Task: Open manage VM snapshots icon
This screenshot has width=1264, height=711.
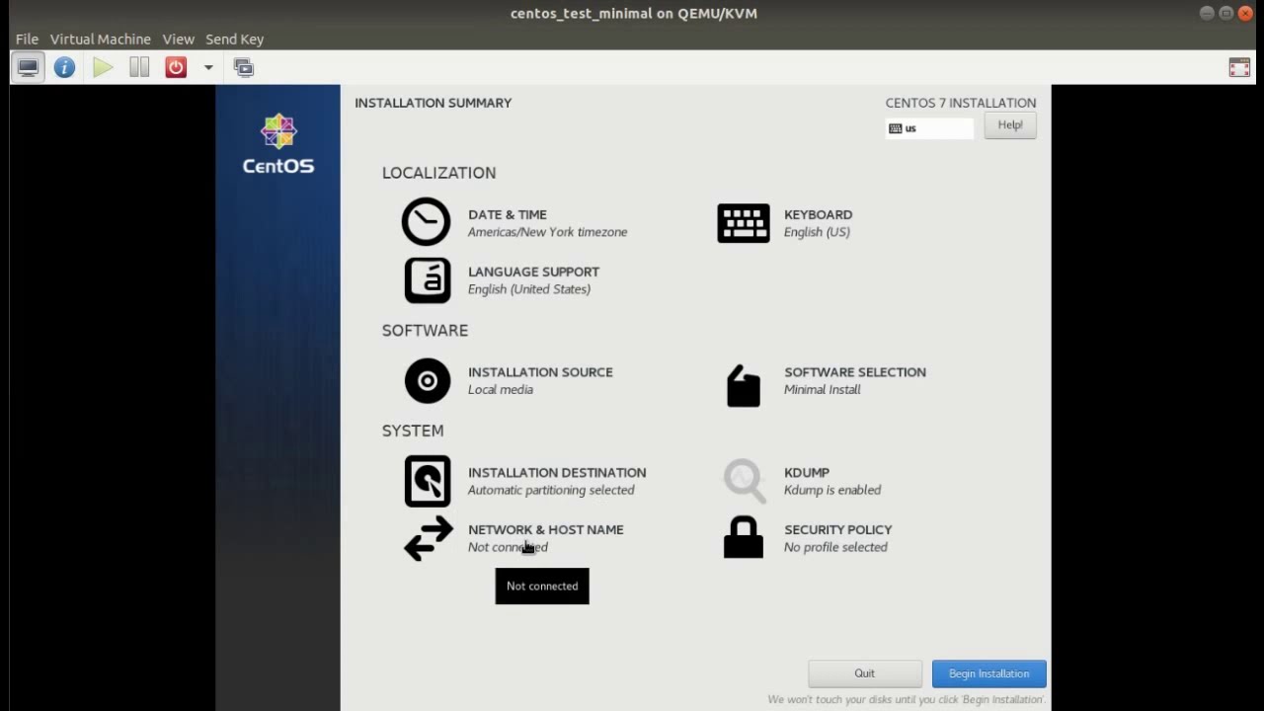Action: coord(244,67)
